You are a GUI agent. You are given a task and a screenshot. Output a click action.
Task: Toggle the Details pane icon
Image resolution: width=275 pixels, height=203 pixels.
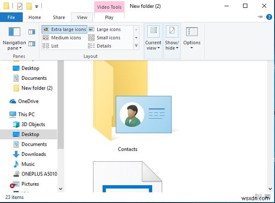pos(32,44)
